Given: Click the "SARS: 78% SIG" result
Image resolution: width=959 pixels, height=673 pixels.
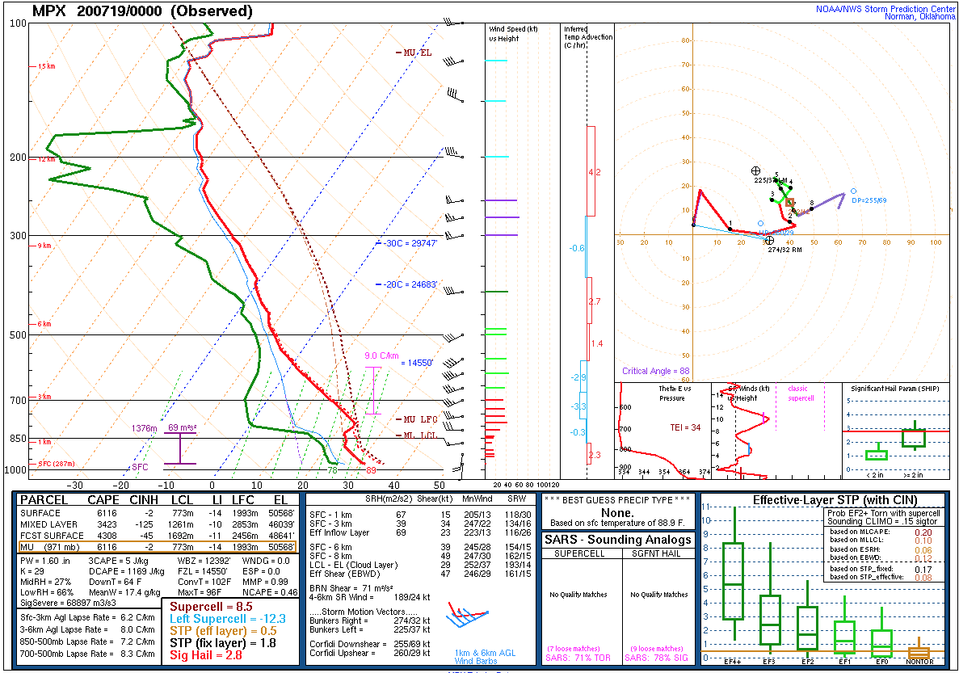Looking at the screenshot, I should pos(656,658).
